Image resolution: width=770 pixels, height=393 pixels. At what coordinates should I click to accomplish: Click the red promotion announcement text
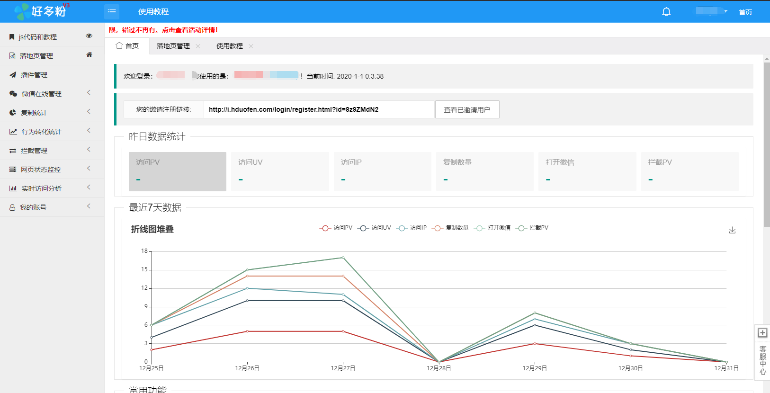coord(163,30)
